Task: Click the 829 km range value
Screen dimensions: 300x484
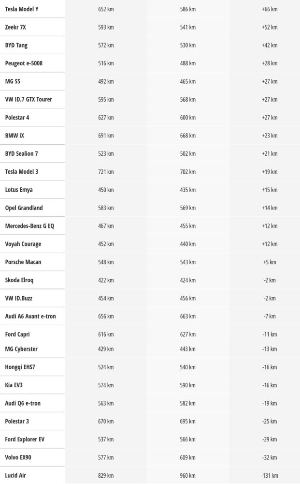Action: (106, 475)
